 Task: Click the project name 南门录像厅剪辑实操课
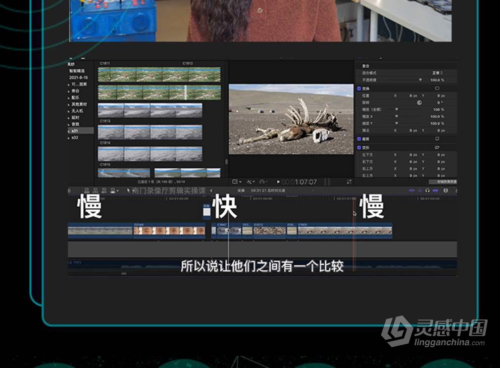click(169, 191)
